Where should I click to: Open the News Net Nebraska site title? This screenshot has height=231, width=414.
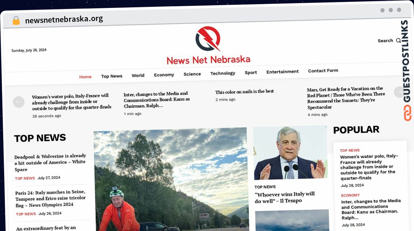(208, 60)
